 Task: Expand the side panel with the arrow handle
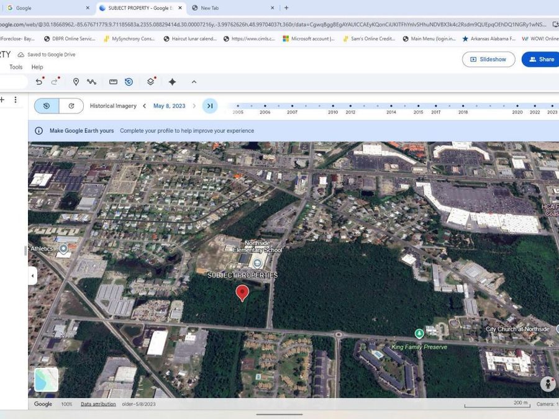point(32,276)
